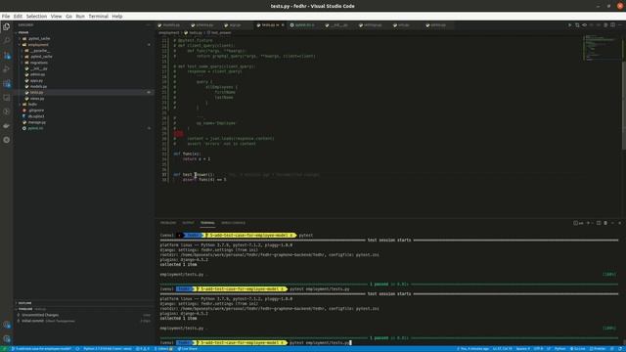Click Python language mode in status bar

coord(560,349)
